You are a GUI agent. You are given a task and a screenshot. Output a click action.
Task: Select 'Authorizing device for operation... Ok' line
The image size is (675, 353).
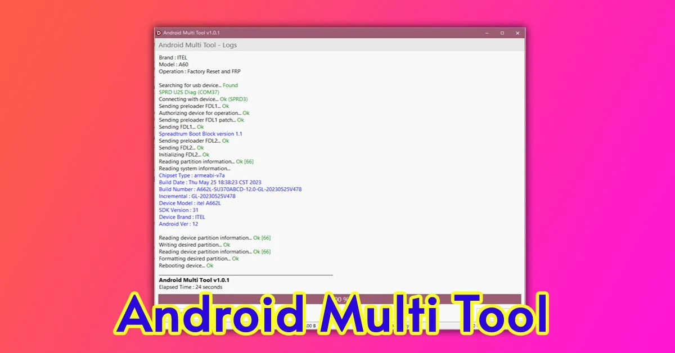tap(204, 113)
